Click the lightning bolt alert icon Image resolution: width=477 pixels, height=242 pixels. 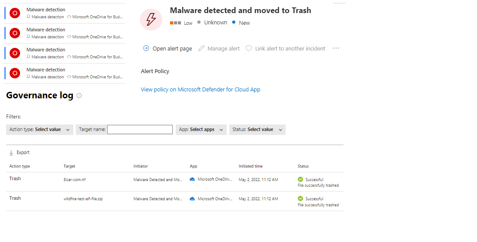pos(151,19)
